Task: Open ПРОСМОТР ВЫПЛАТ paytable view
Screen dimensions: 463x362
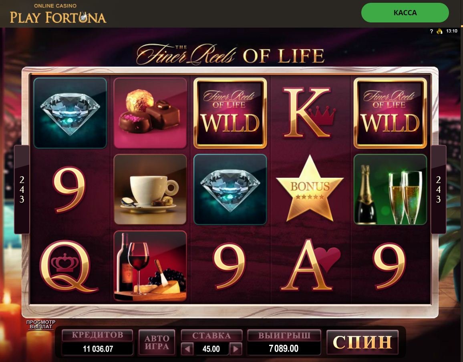Action: (41, 324)
